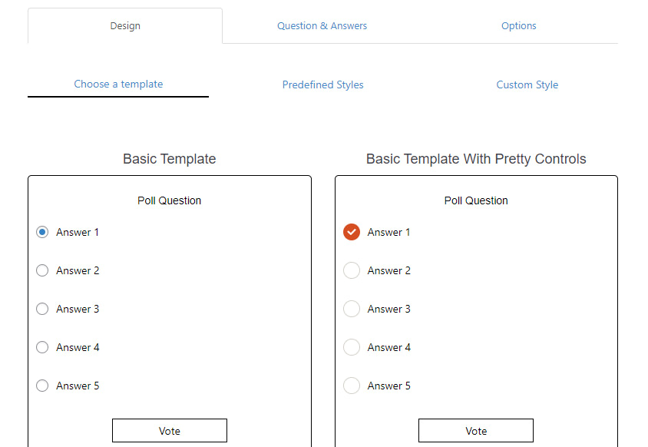The height and width of the screenshot is (447, 648).
Task: Select the Design tab
Action: click(x=124, y=25)
